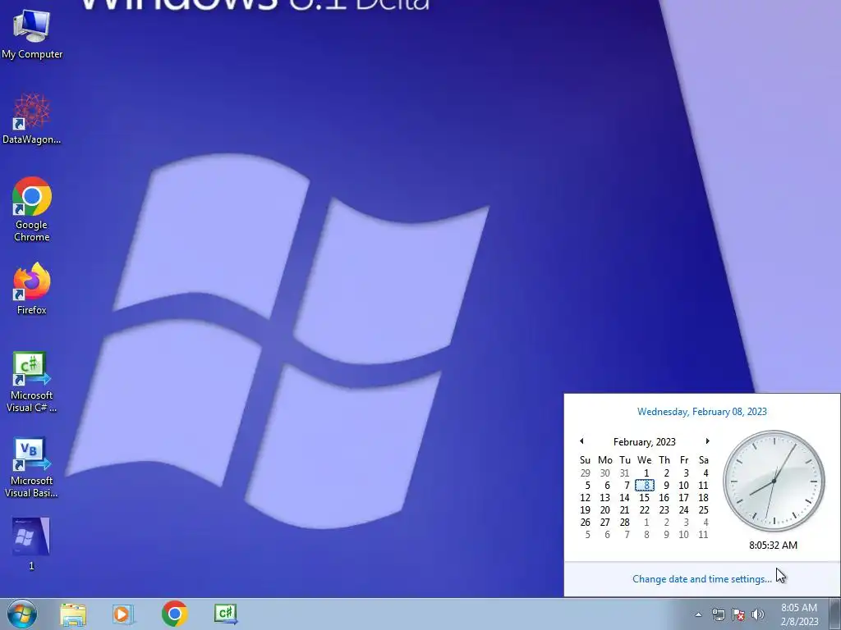Launch Chrome from the taskbar
This screenshot has width=841, height=630.
pyautogui.click(x=174, y=614)
